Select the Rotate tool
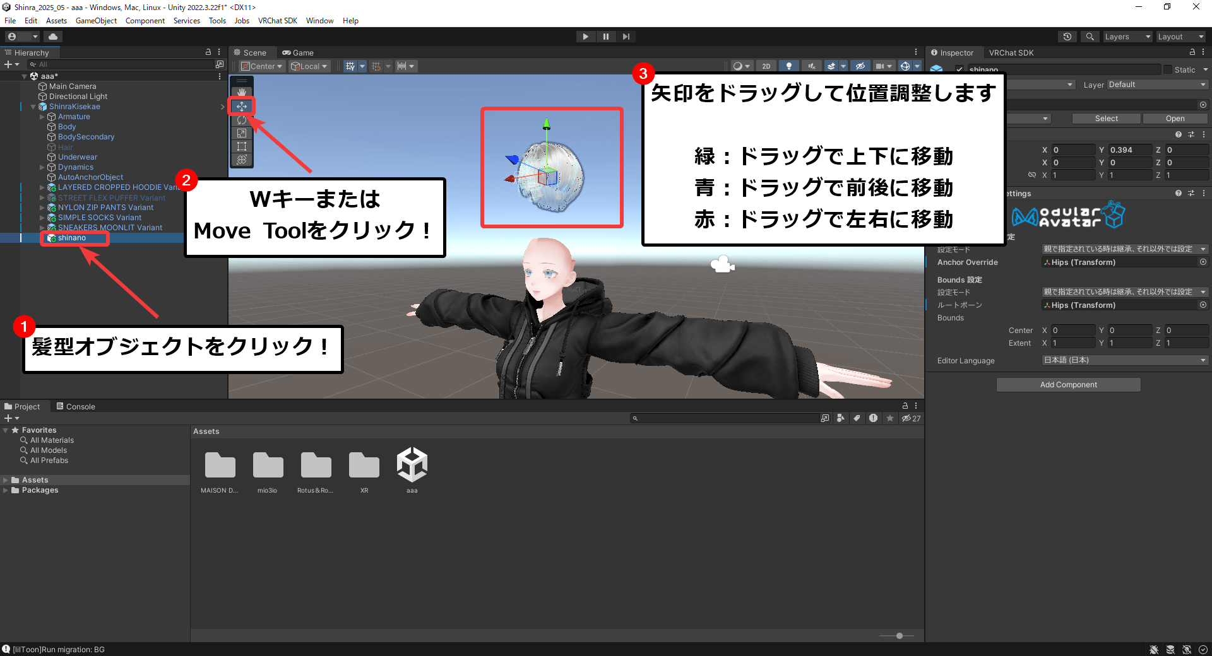The height and width of the screenshot is (656, 1212). 242,120
